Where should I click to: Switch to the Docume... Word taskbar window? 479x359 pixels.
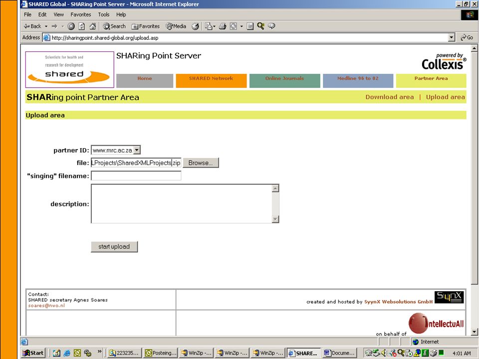pyautogui.click(x=339, y=353)
